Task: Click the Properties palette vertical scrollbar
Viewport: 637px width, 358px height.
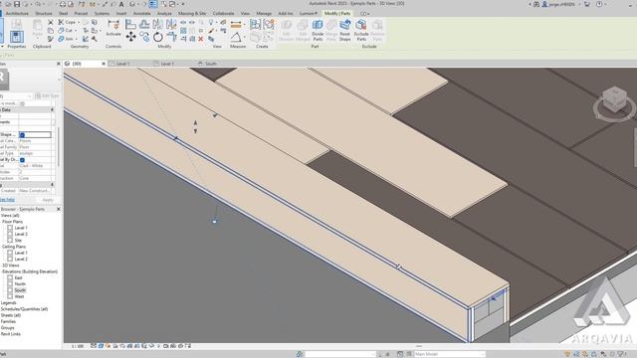Action: click(x=59, y=146)
